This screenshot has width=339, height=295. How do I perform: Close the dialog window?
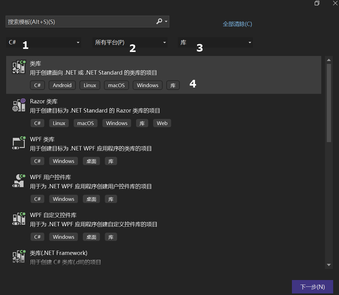[335, 3]
